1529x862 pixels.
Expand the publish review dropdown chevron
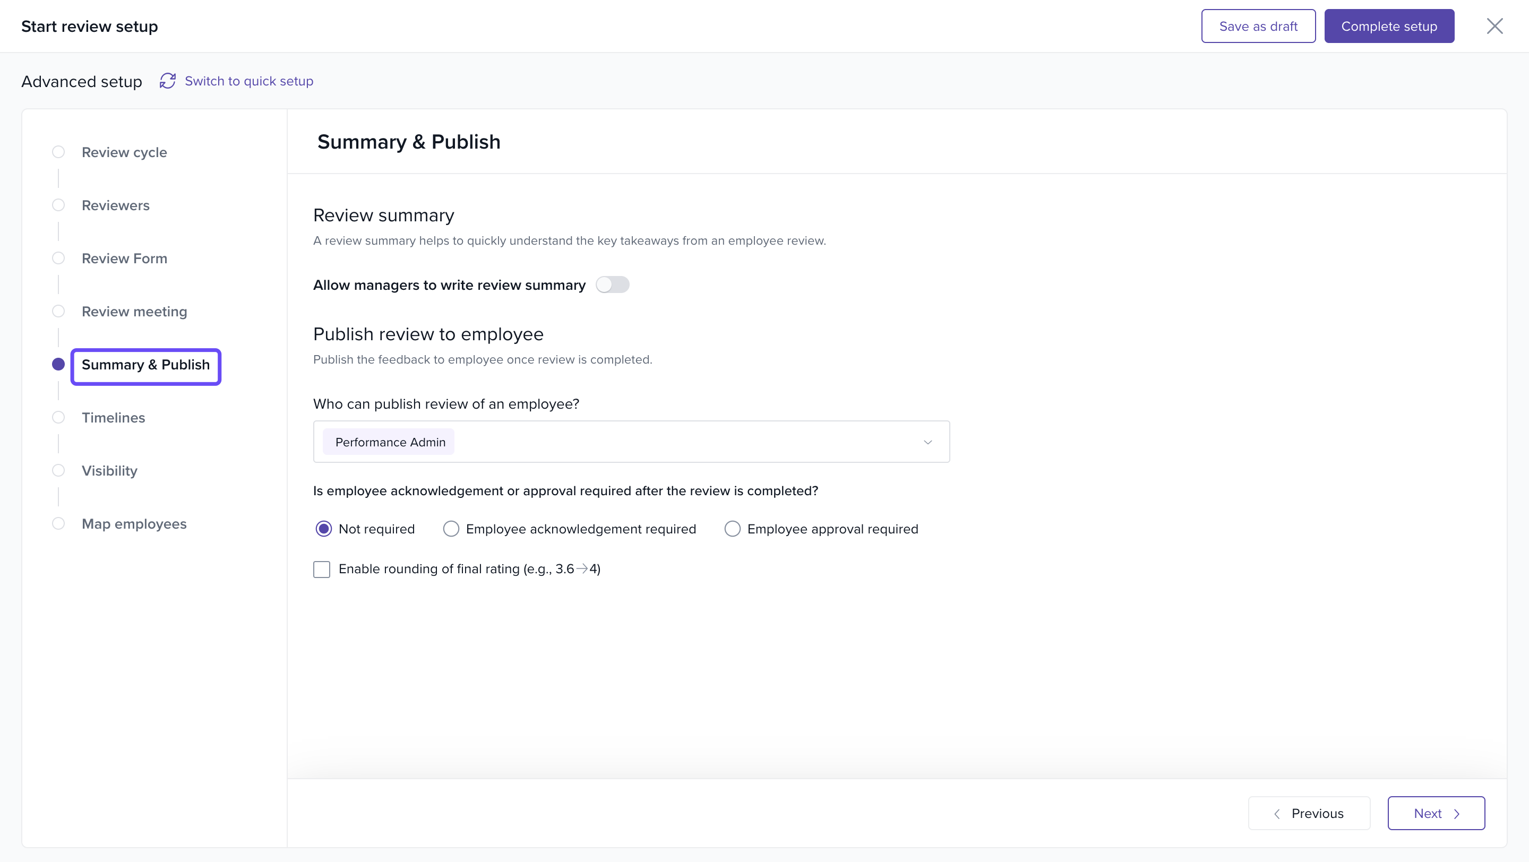click(x=927, y=442)
